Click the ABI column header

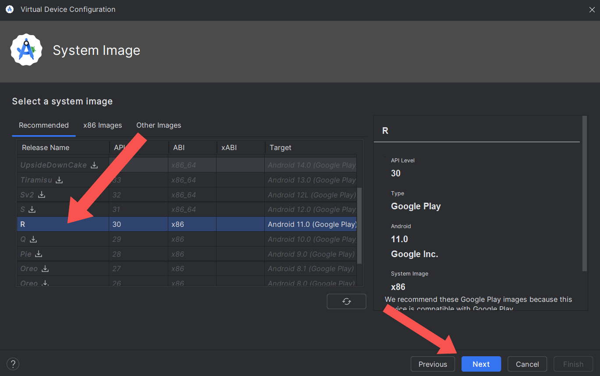192,147
